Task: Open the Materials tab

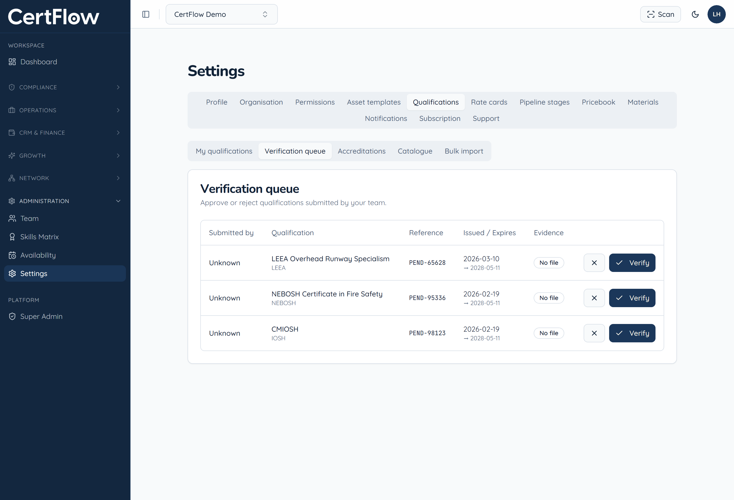Action: click(x=643, y=102)
